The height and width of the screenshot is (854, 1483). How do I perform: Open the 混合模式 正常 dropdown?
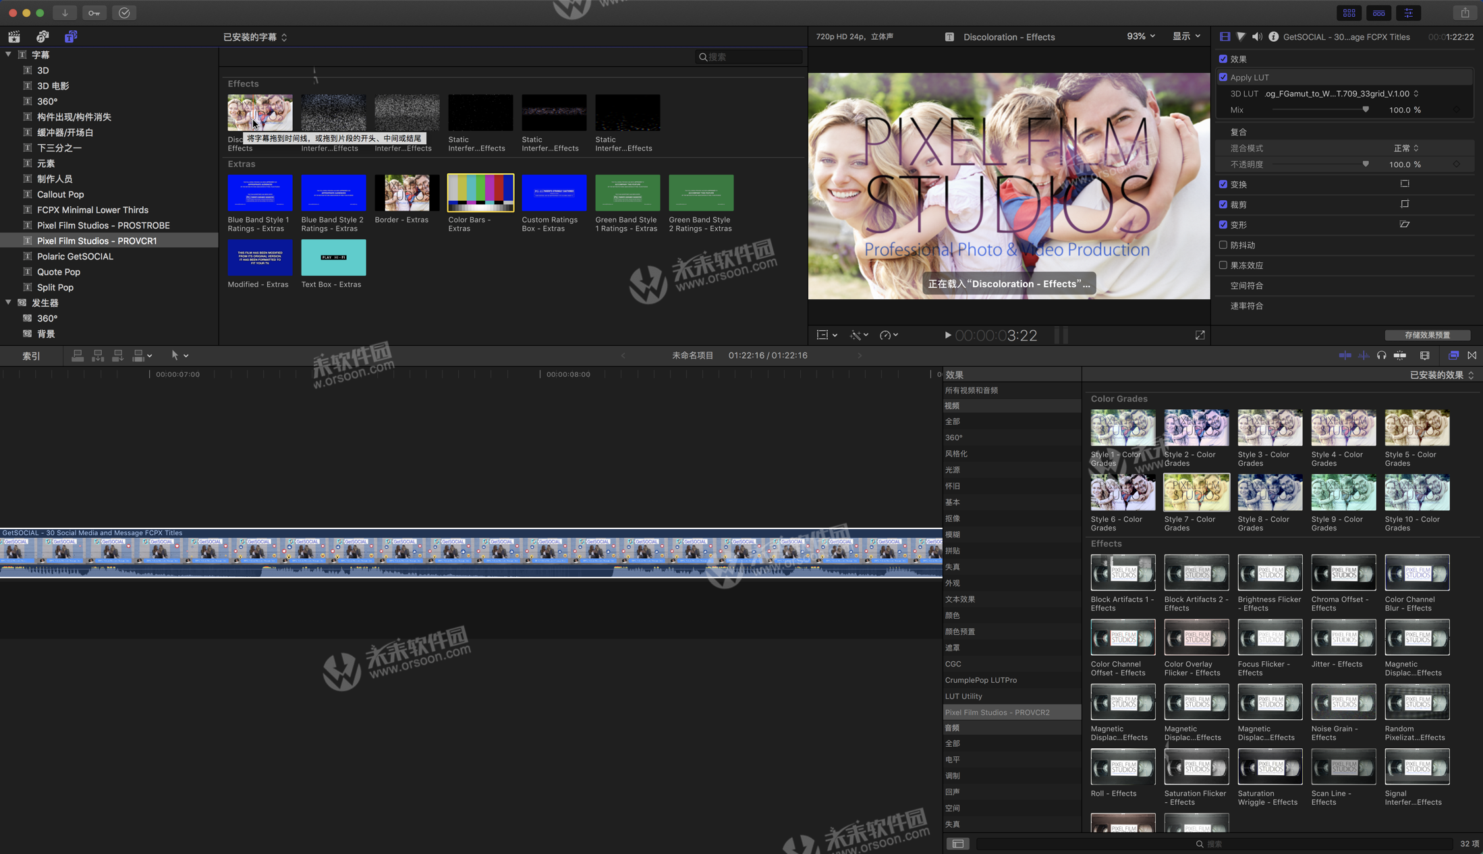pyautogui.click(x=1406, y=148)
